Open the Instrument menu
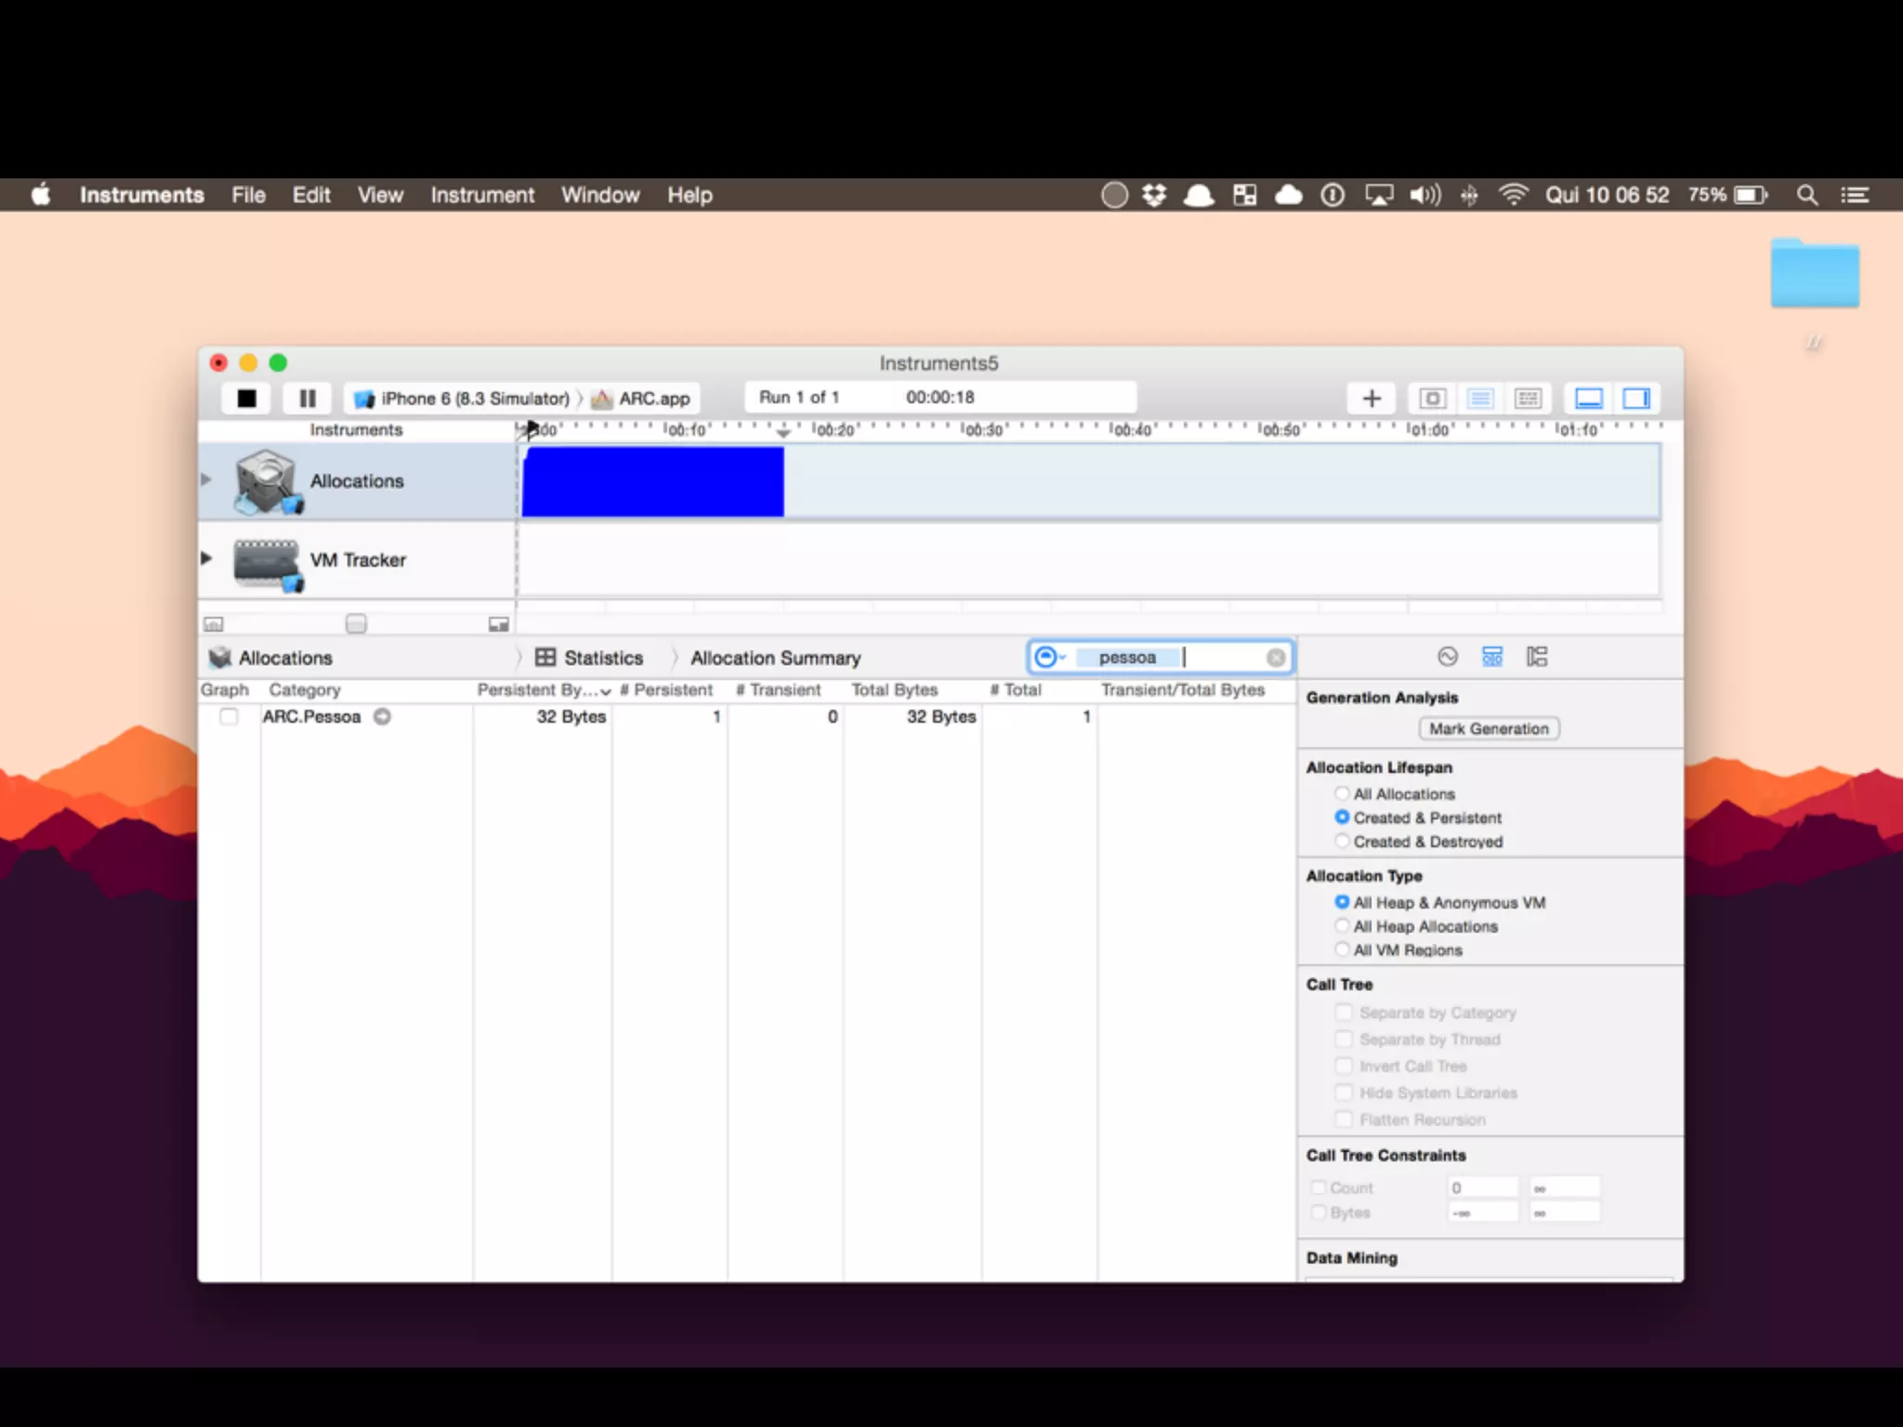This screenshot has width=1903, height=1427. click(x=482, y=195)
